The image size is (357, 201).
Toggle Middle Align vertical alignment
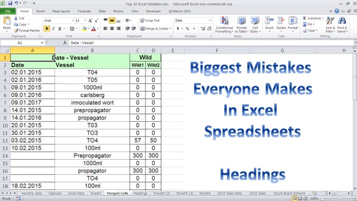tap(112, 21)
